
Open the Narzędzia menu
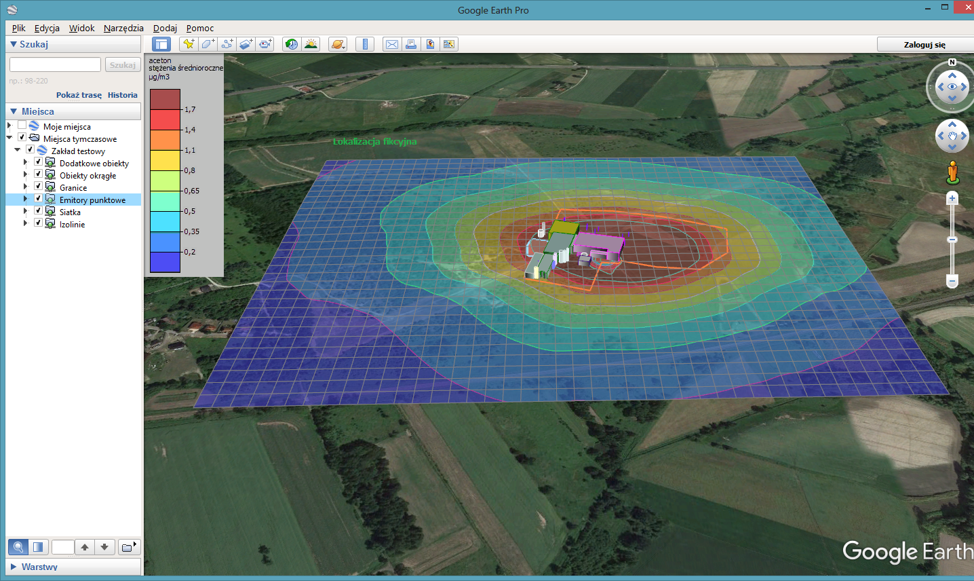coord(123,28)
